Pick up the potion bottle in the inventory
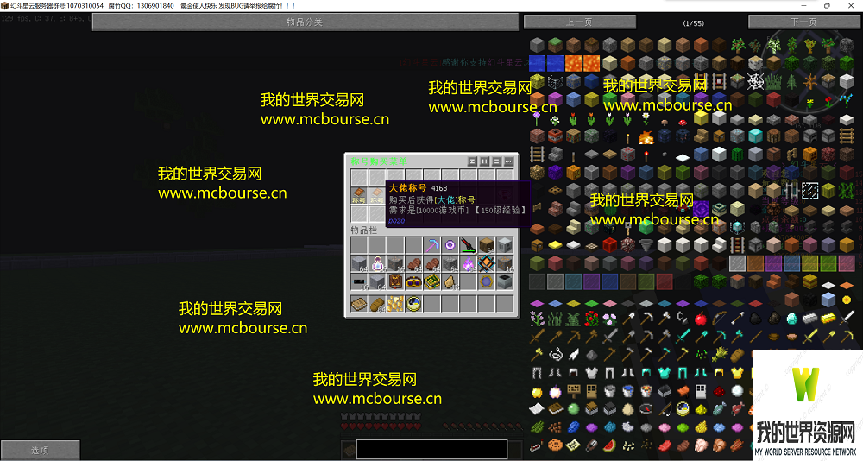This screenshot has width=863, height=461. pos(377,264)
